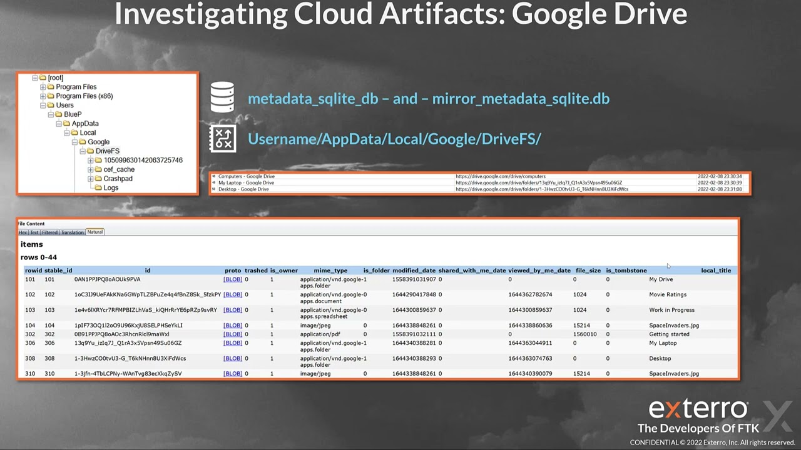Open the [BLOB] link in row 310

point(233,374)
